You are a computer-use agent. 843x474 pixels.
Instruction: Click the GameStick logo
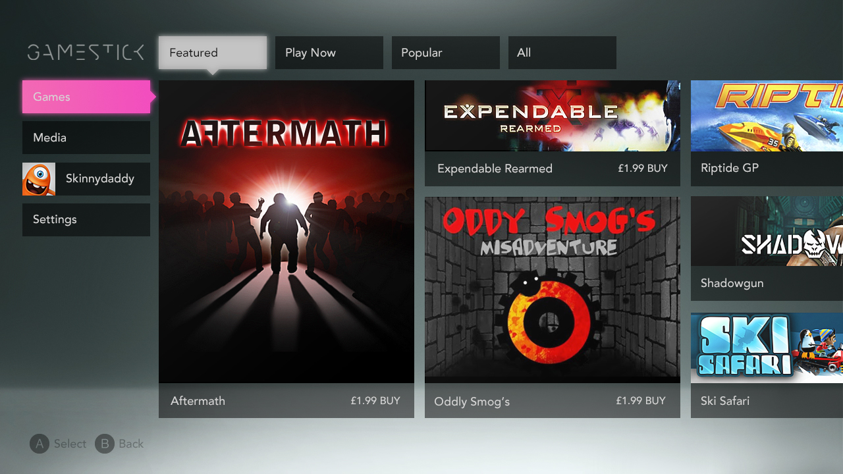point(86,53)
